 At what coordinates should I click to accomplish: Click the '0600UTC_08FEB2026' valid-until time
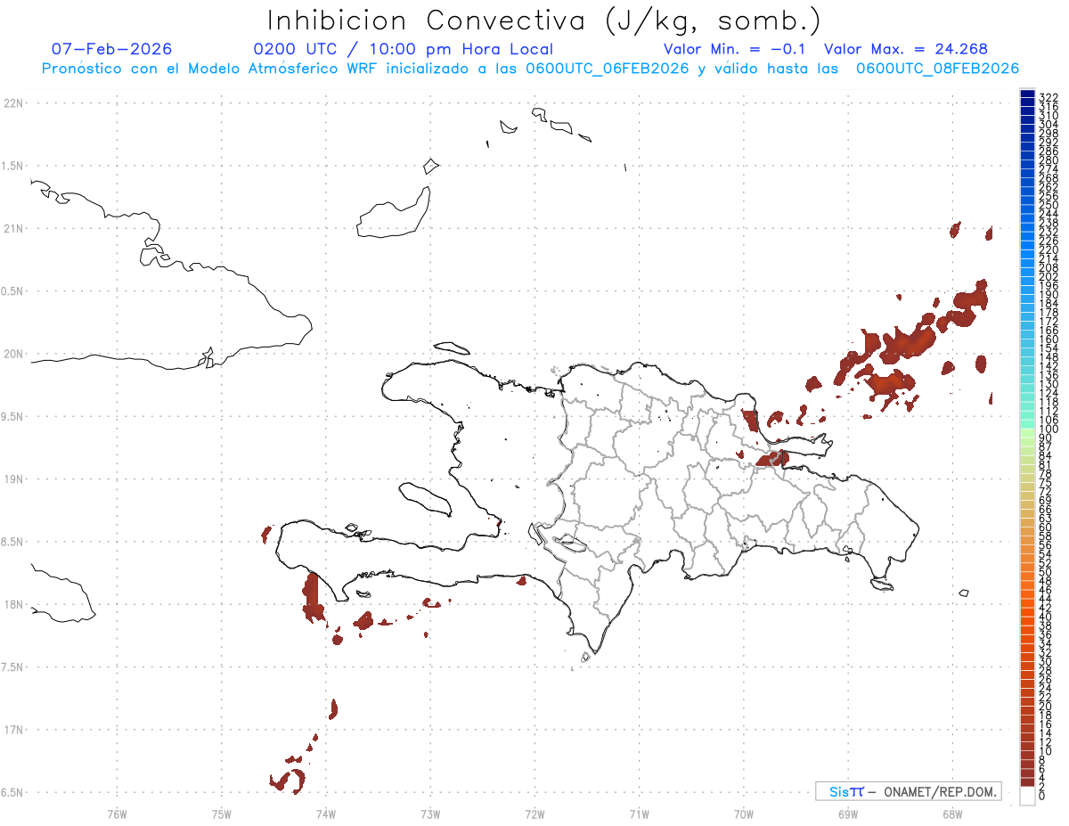point(937,69)
